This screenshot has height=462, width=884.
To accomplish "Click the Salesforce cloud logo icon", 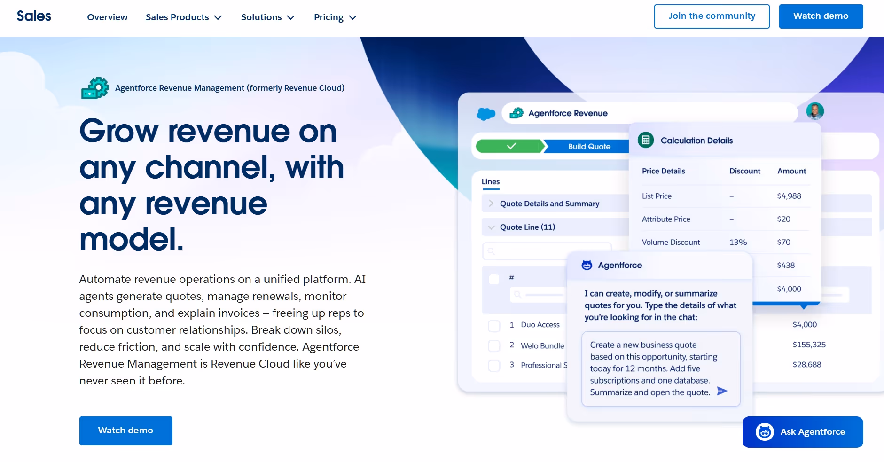I will pyautogui.click(x=486, y=114).
